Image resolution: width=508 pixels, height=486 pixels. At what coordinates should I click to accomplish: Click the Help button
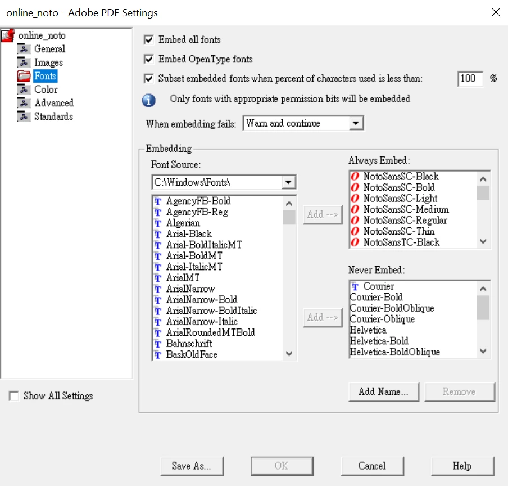[x=462, y=466]
